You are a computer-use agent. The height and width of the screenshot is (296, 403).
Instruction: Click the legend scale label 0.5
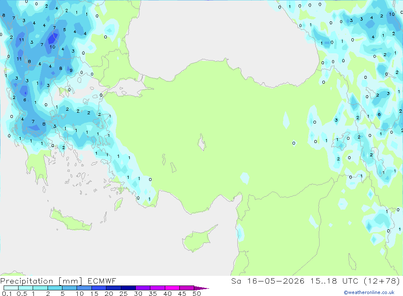(22, 294)
